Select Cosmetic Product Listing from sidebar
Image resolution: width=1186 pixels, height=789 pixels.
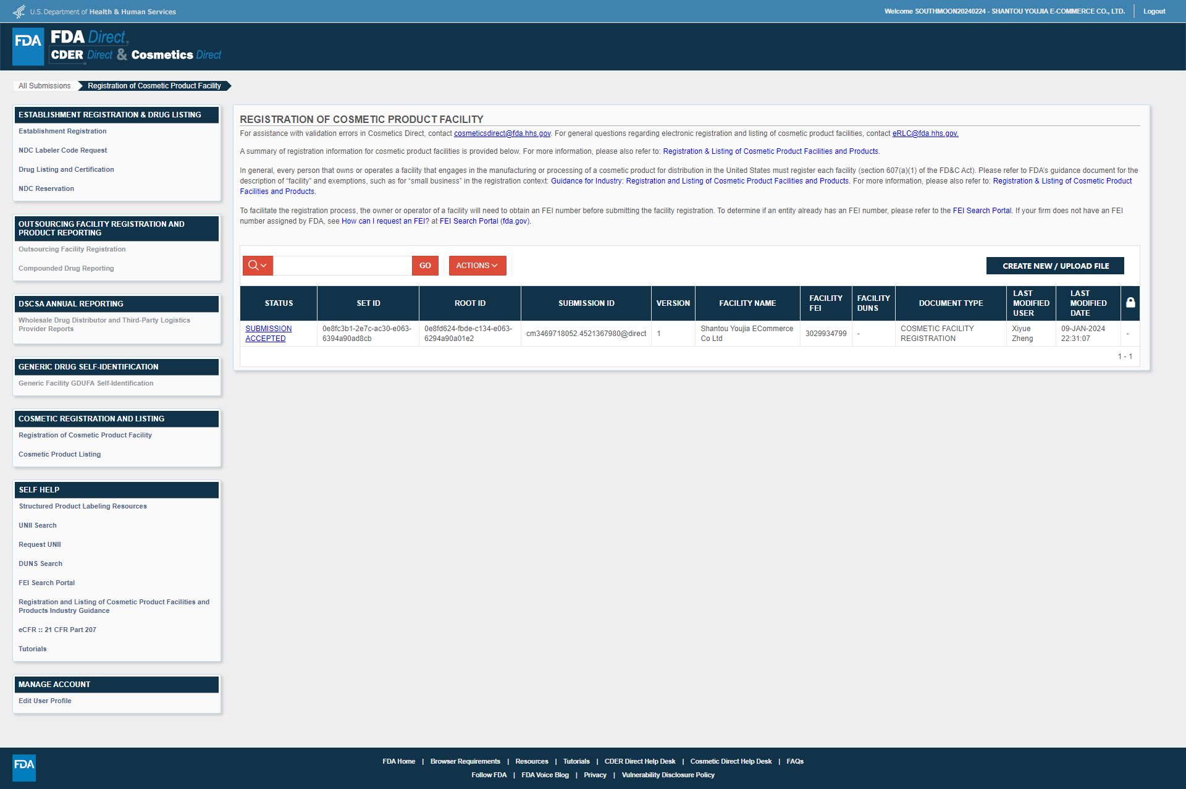(x=59, y=454)
